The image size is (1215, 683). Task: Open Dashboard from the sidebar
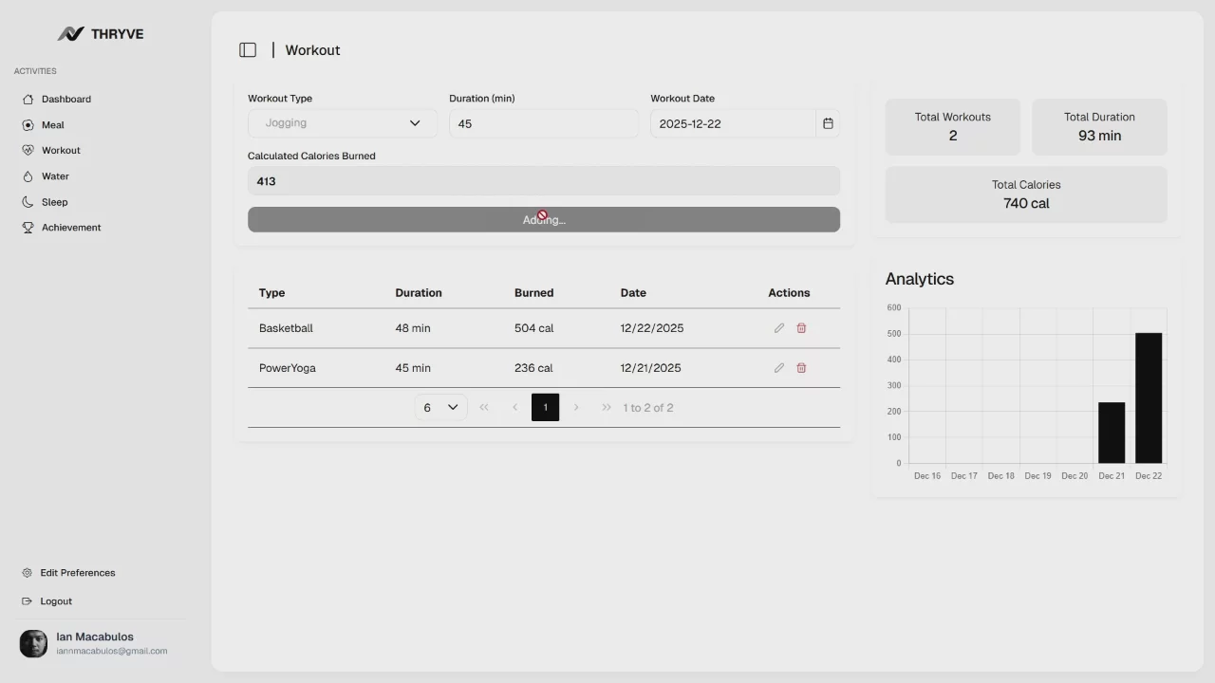65,100
